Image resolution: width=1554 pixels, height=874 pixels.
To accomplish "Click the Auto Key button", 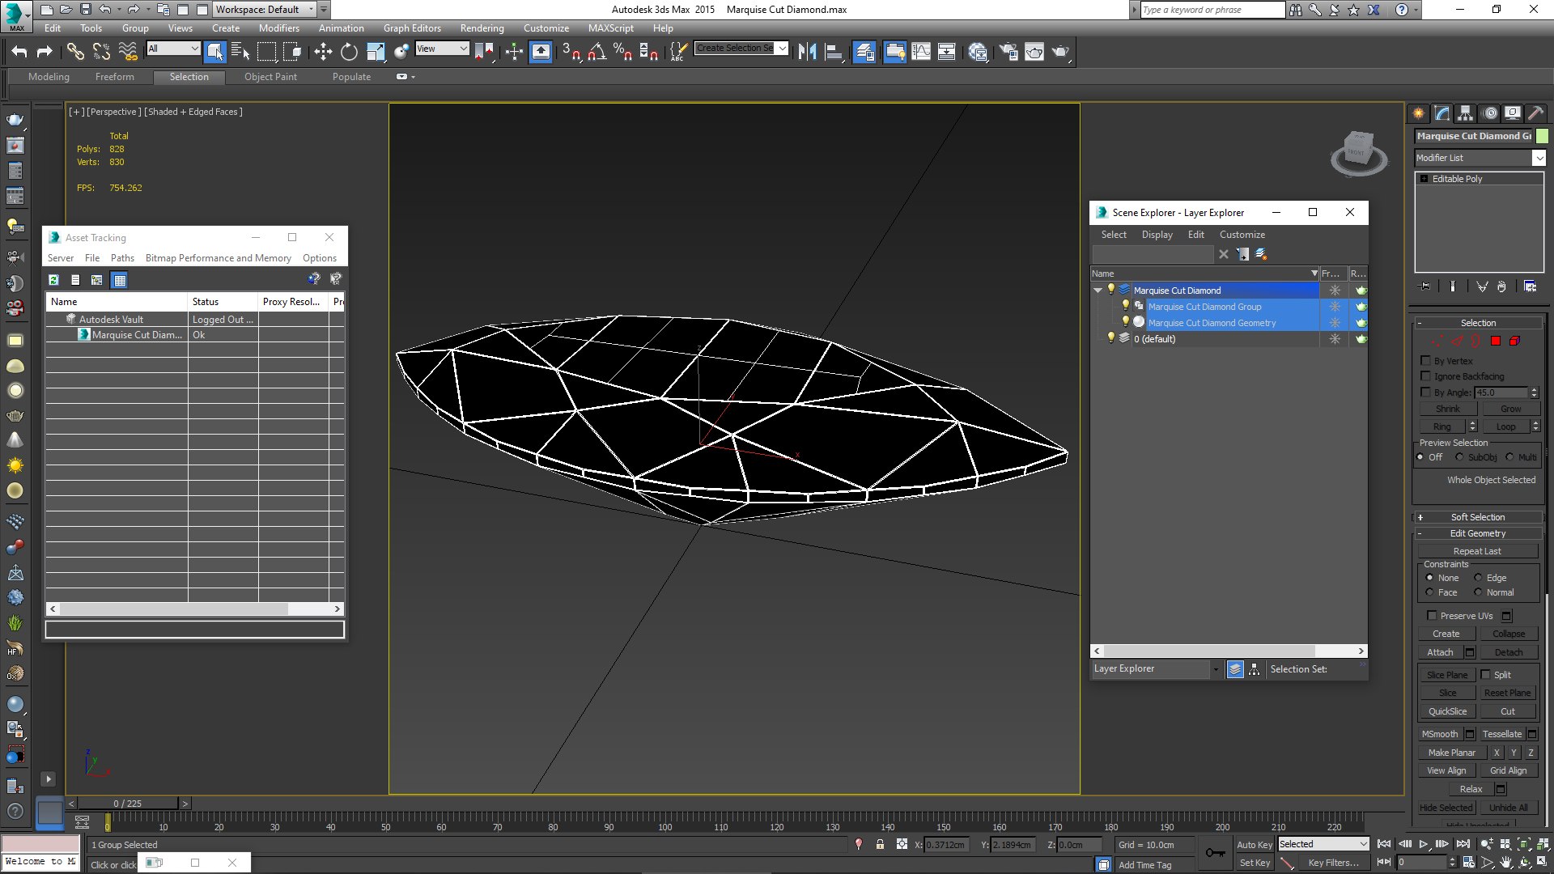I will (1254, 844).
